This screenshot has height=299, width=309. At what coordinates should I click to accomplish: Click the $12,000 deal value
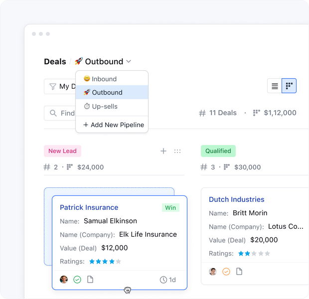tap(115, 248)
